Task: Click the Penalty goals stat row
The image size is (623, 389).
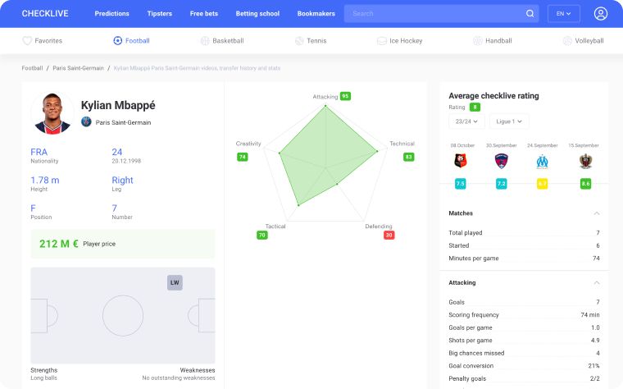Action: coord(524,378)
